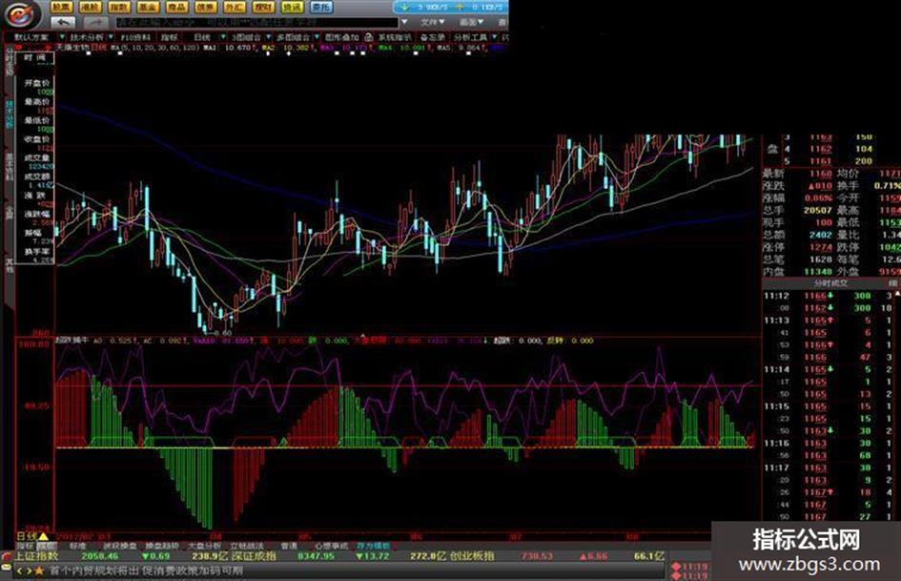Viewport: 901px width, 581px height.
Task: Click the yellow triangle next to 日线
Action: click(x=43, y=536)
